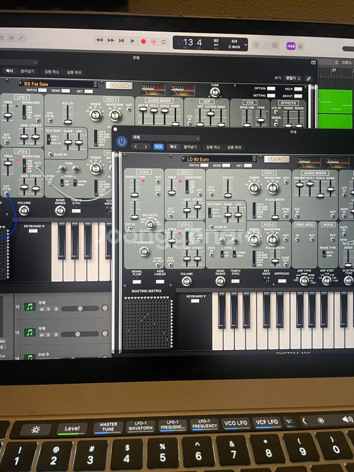Toggle the blue 비교 compare button

159,147
